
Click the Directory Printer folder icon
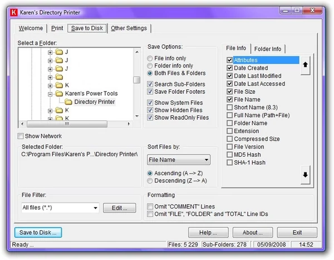[x=68, y=102]
